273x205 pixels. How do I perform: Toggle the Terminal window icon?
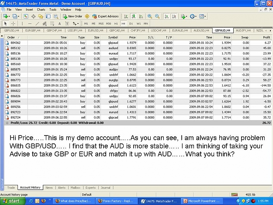click(x=48, y=16)
